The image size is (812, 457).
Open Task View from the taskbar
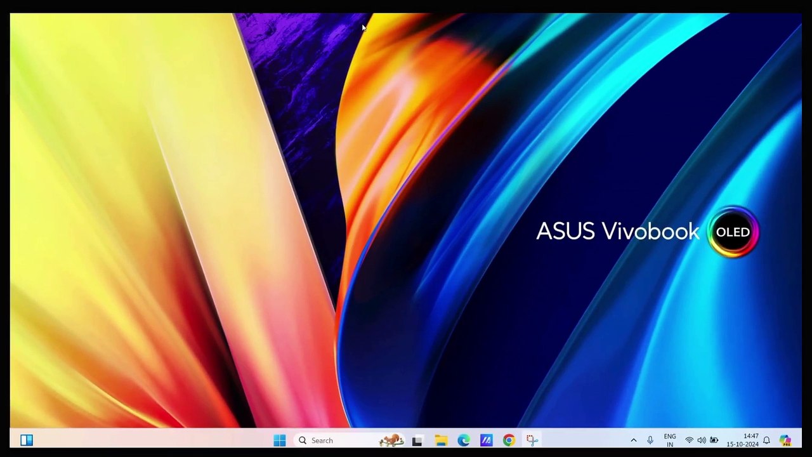click(x=417, y=440)
